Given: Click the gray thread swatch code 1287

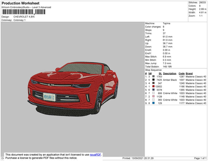Looking at the screenshot, I should click(153, 77).
